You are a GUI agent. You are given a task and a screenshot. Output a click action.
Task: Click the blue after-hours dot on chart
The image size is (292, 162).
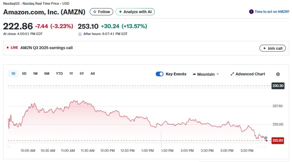pos(266,138)
